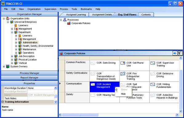Click the Physical Location icon
The height and width of the screenshot is (118, 184).
16,59
